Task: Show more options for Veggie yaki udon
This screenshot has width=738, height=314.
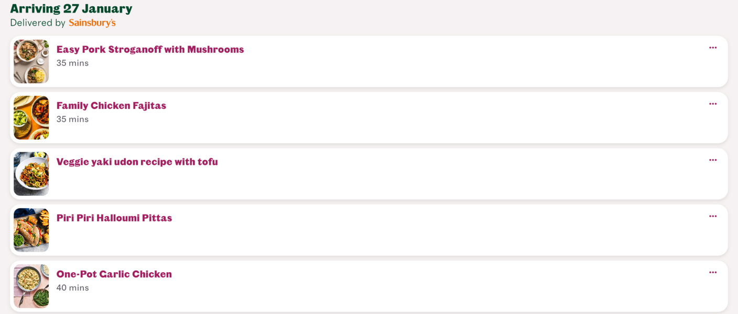Action: coord(713,160)
